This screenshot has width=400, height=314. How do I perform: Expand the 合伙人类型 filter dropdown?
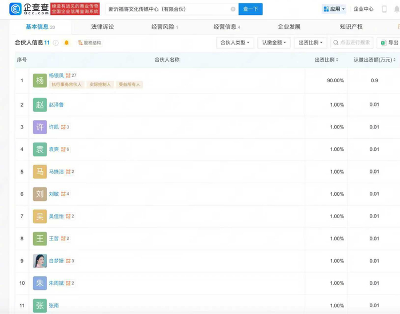coord(235,43)
